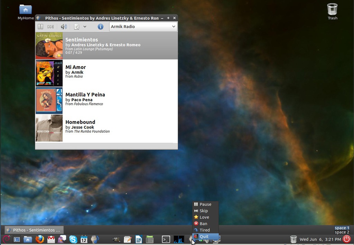Viewport: 354px width, 245px height.
Task: Launch the document writer from panel
Action: pyautogui.click(x=139, y=239)
